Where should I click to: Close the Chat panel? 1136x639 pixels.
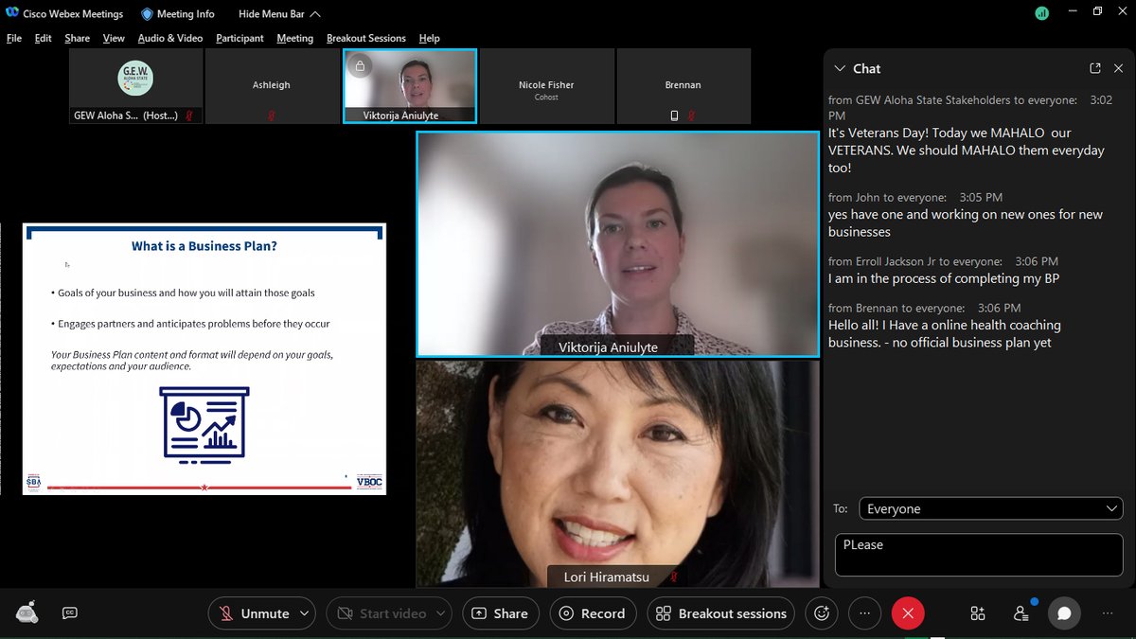pos(1118,68)
